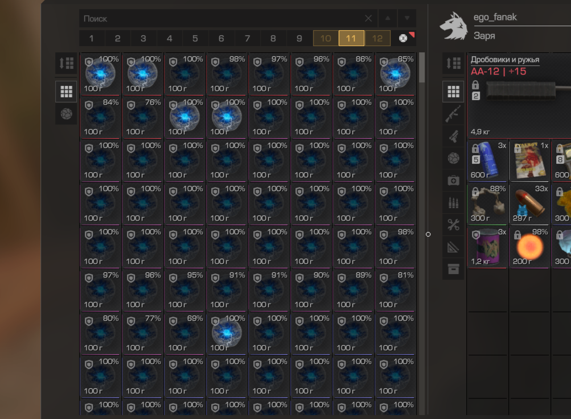
Task: Switch to stash tab 5
Action: [195, 38]
